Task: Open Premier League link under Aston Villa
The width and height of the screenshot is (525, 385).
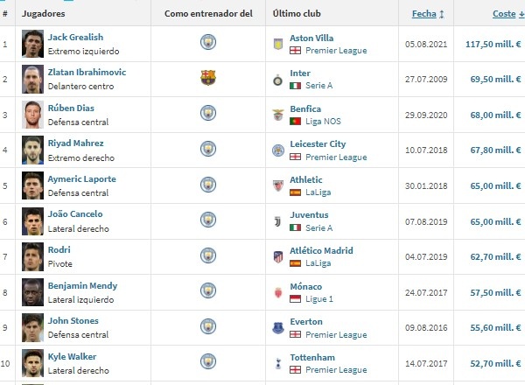Action: tap(336, 51)
